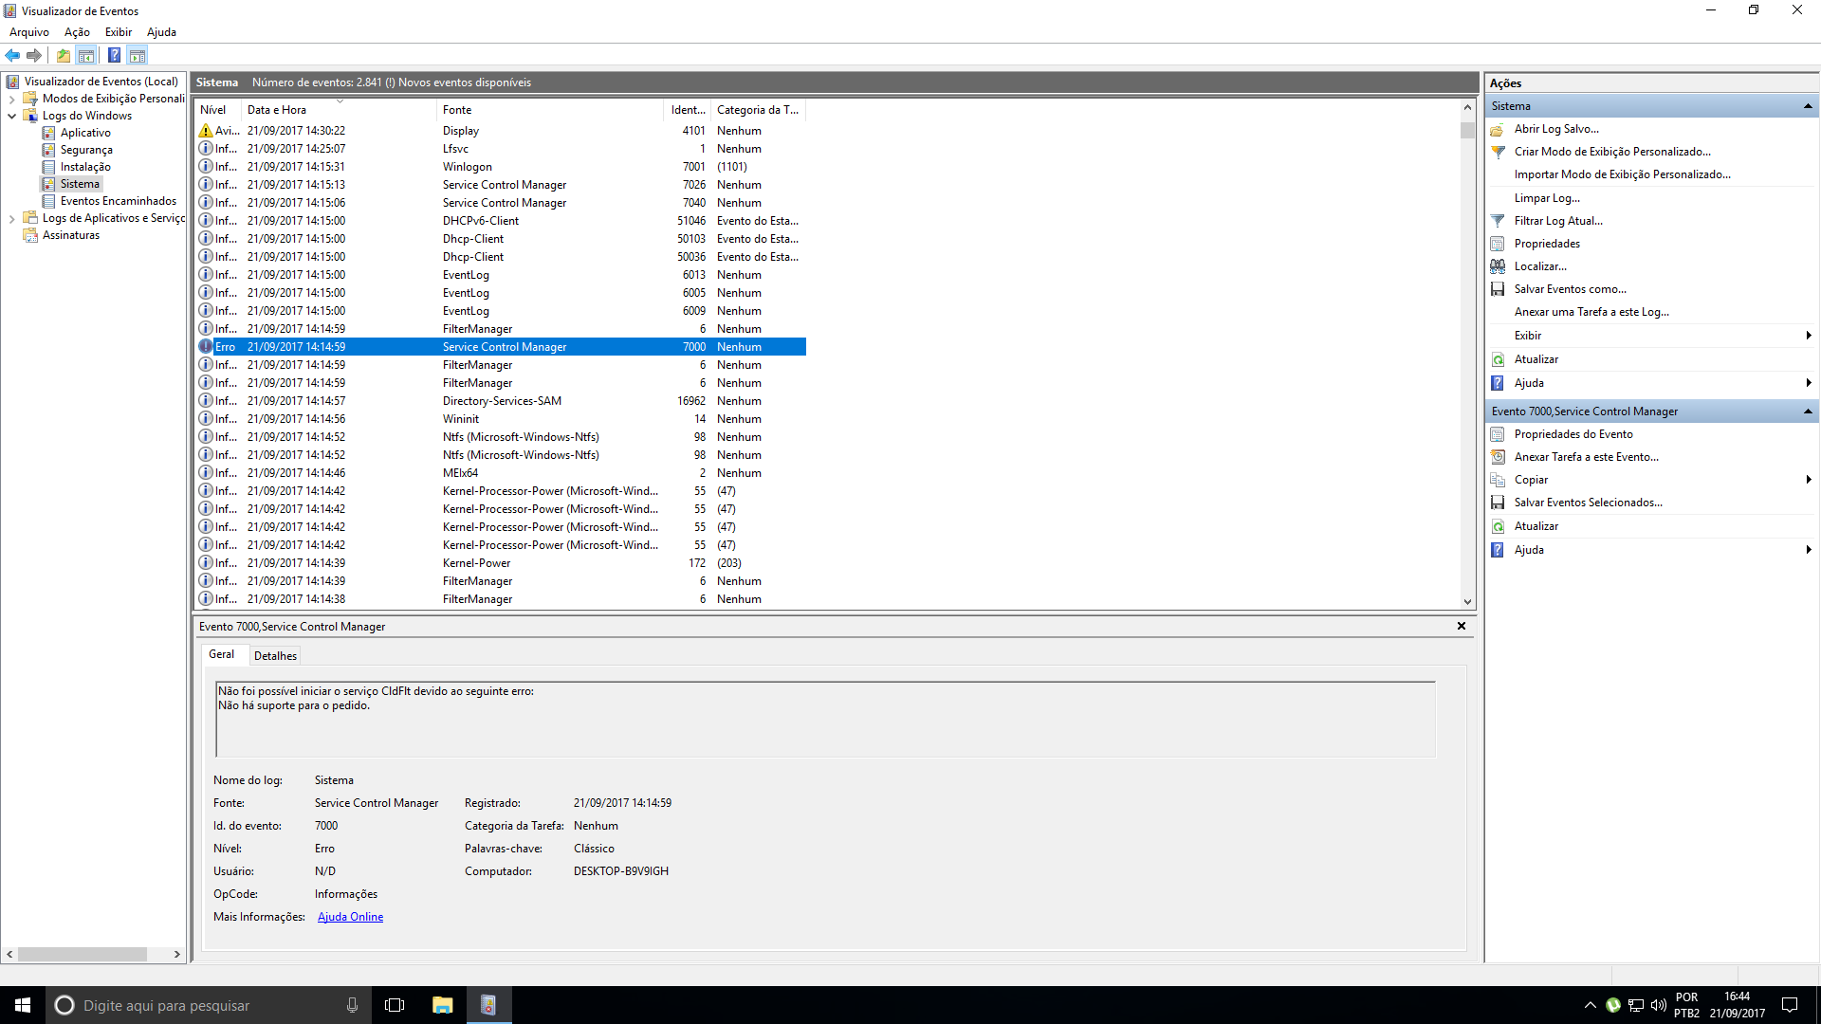This screenshot has width=1821, height=1024.
Task: Select the Directory-Services-SAM event row
Action: pos(501,401)
